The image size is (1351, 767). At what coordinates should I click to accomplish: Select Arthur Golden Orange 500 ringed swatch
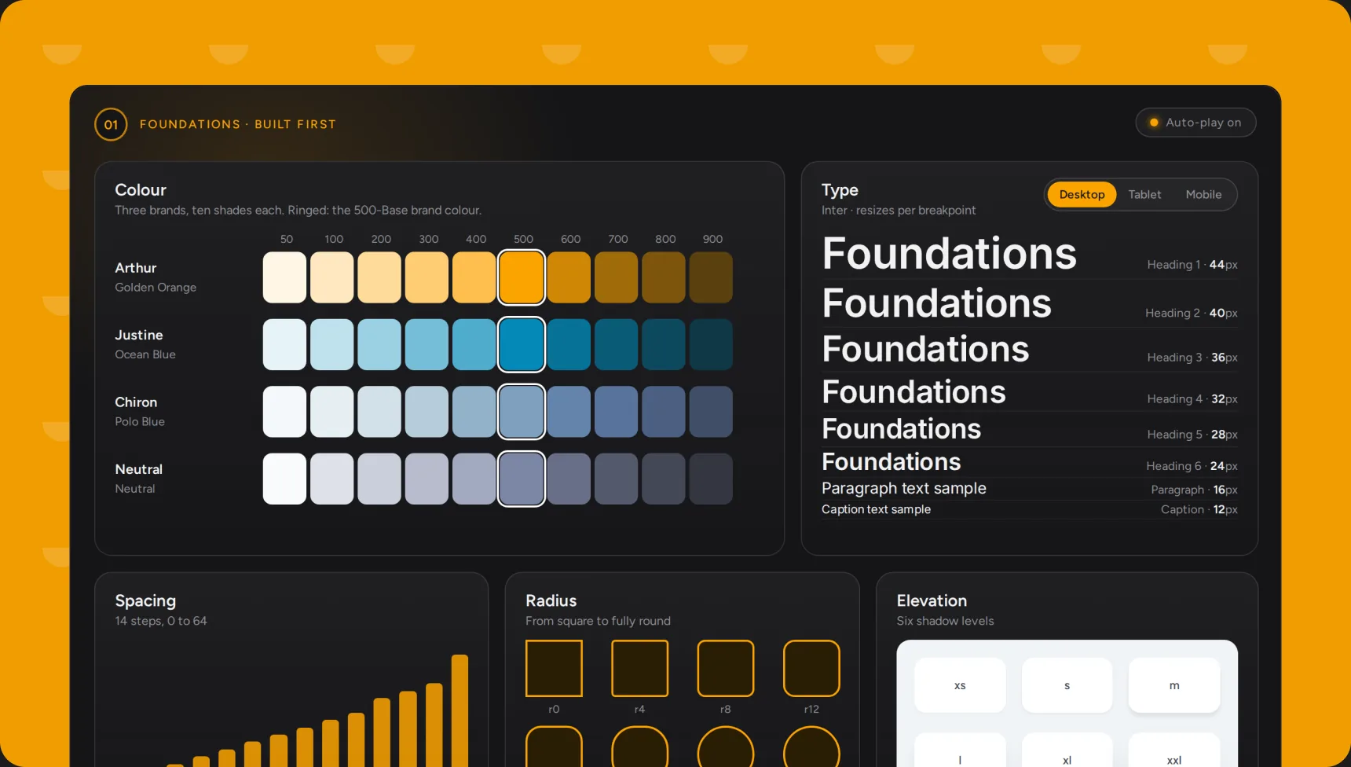pos(522,277)
